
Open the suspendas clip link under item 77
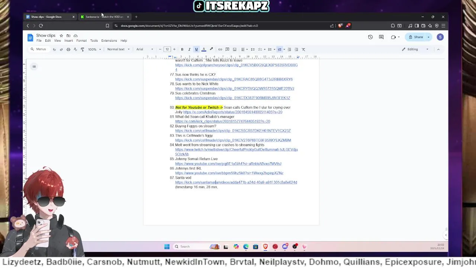(234, 79)
